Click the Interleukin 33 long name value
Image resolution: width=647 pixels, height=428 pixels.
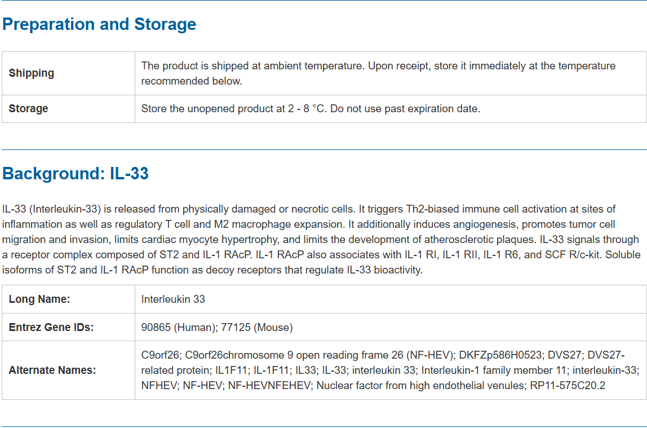[173, 299]
